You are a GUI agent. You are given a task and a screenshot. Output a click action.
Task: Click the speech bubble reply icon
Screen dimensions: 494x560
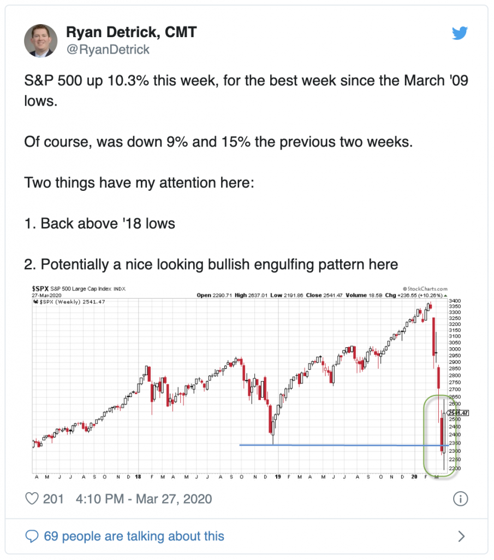32,535
